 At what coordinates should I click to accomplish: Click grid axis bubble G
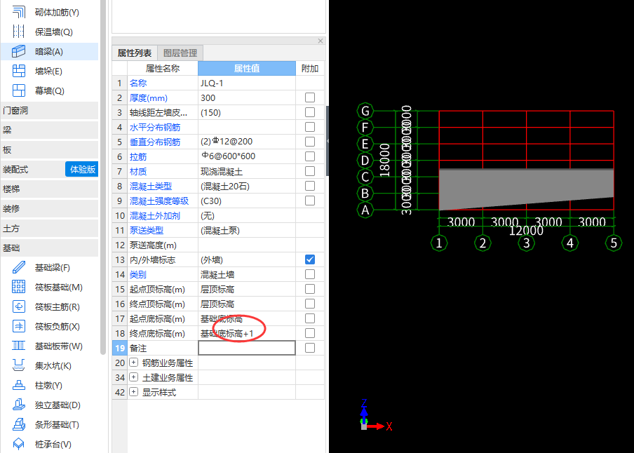point(365,110)
